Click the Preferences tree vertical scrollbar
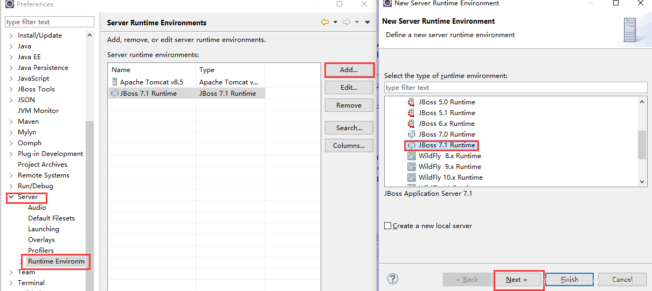 coord(89,205)
